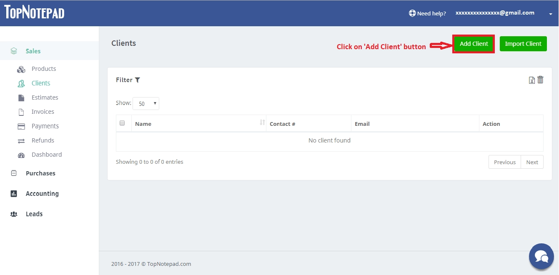This screenshot has width=559, height=275.
Task: Select the Leads section
Action: pos(34,214)
